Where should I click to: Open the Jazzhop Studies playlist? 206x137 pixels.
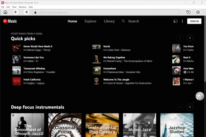[x=177, y=125]
